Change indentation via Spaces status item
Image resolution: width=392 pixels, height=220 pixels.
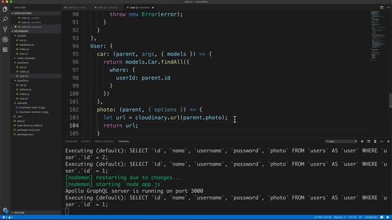coord(339,218)
